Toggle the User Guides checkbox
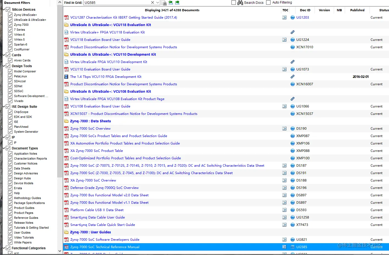Viewport: 389px width, 255px height. tap(10, 233)
